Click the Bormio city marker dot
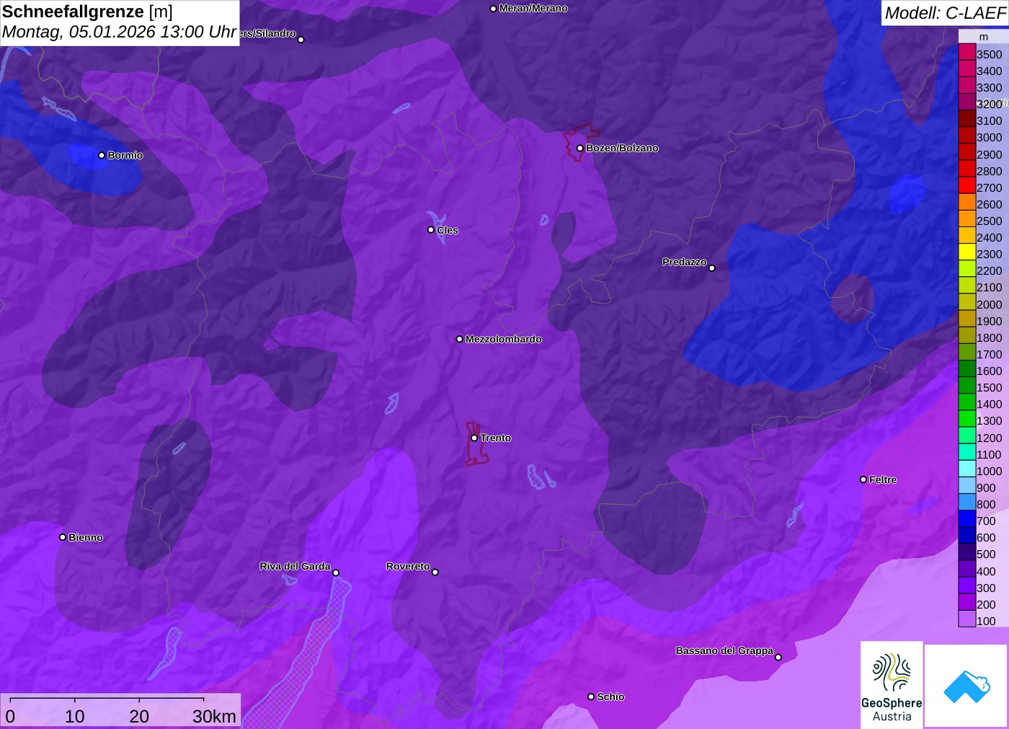 coord(102,155)
